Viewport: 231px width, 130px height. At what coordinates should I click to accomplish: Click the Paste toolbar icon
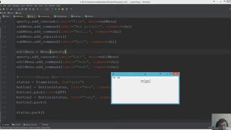(26, 9)
